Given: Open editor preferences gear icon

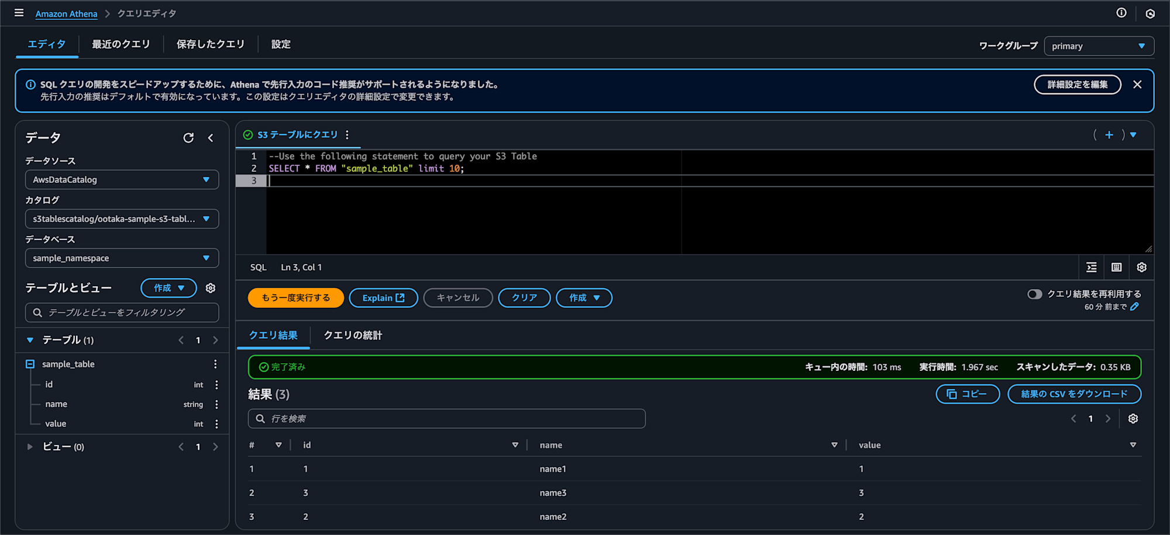Looking at the screenshot, I should [x=1141, y=267].
